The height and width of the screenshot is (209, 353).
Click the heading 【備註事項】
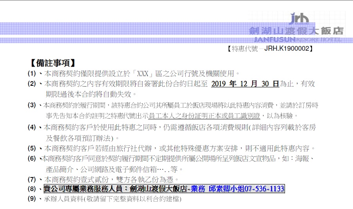point(52,63)
